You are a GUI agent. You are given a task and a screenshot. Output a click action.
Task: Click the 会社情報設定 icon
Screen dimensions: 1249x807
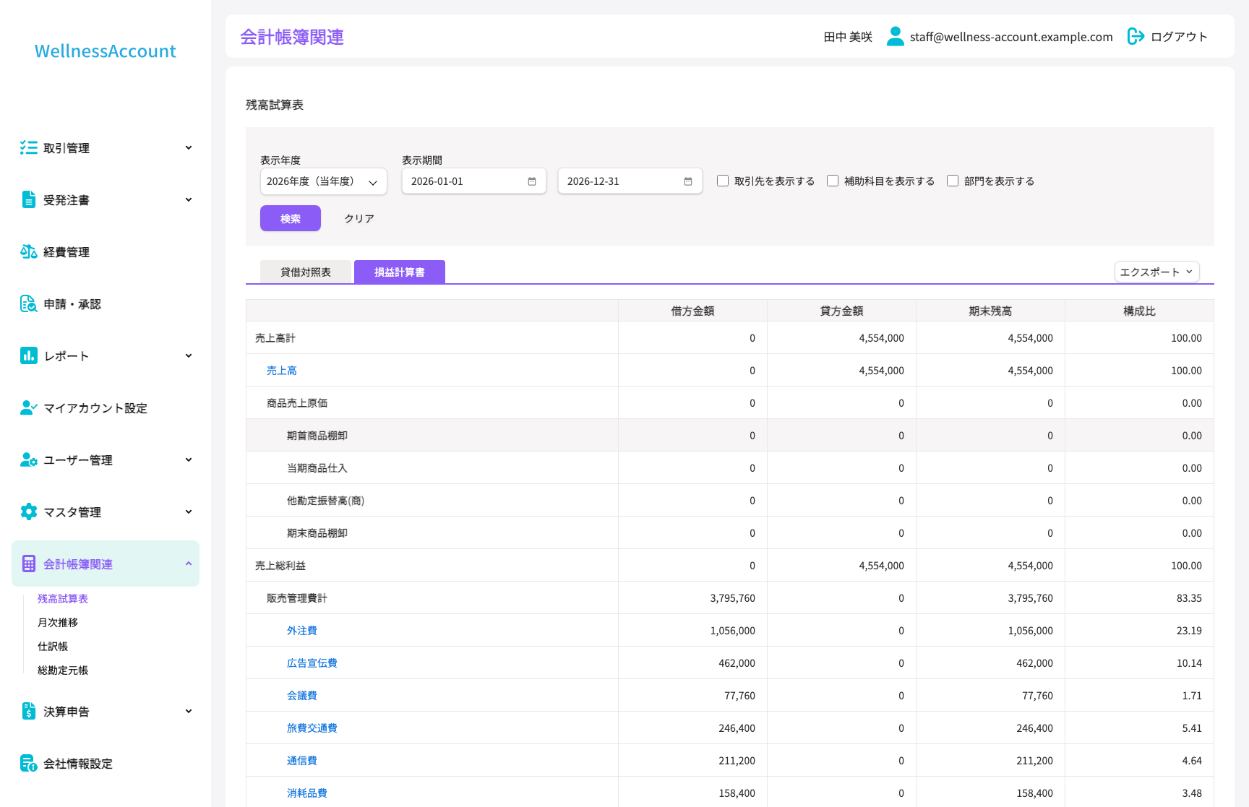[29, 764]
